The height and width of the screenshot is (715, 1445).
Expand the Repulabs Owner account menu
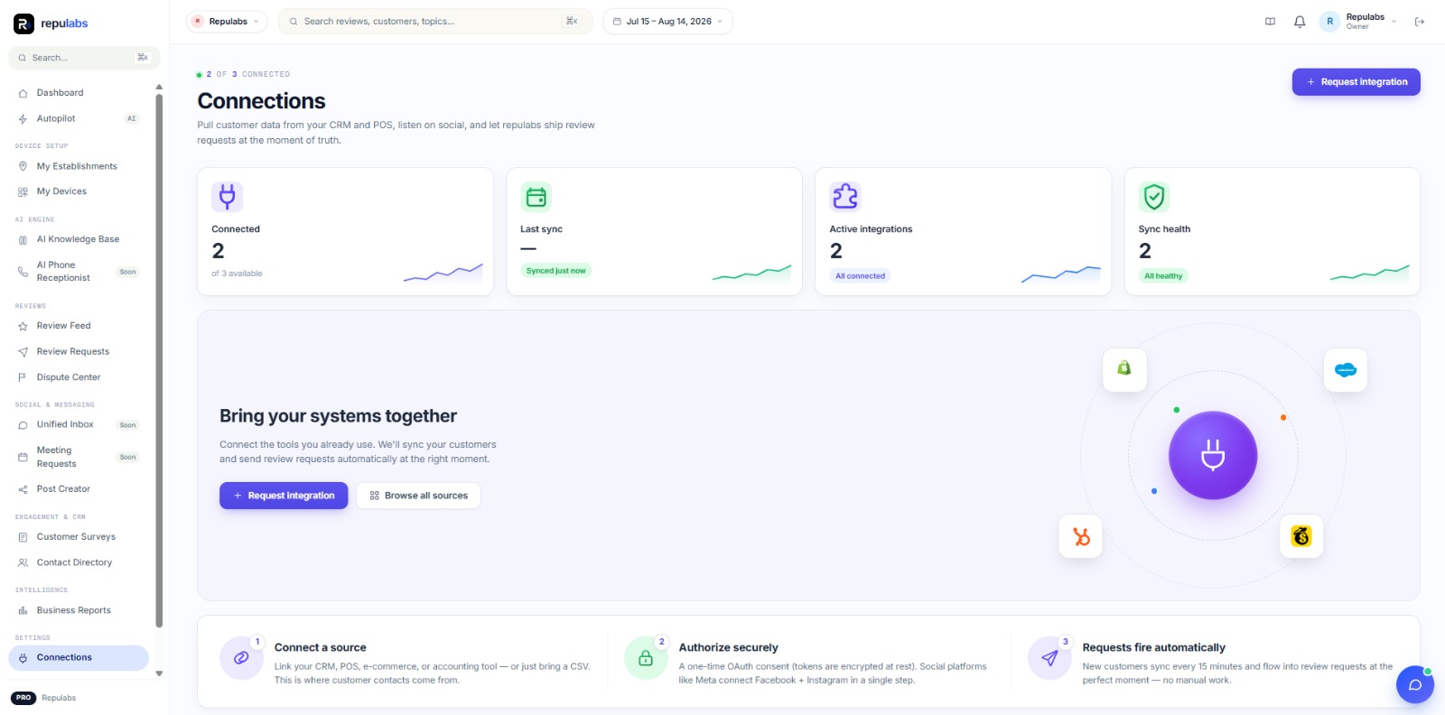click(1358, 22)
